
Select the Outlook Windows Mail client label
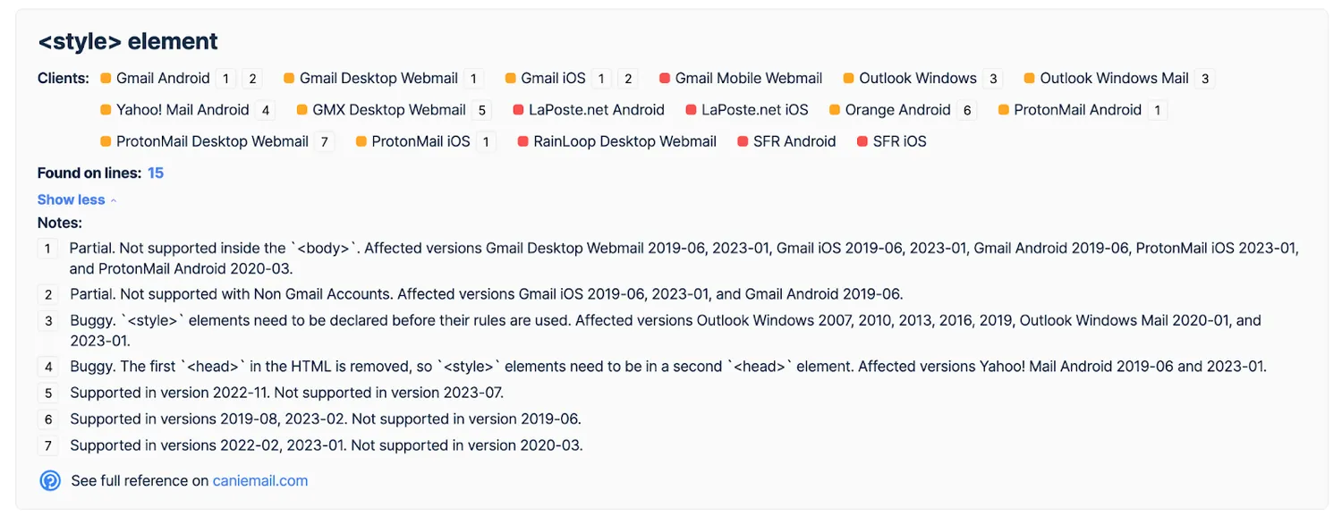pyautogui.click(x=1114, y=79)
